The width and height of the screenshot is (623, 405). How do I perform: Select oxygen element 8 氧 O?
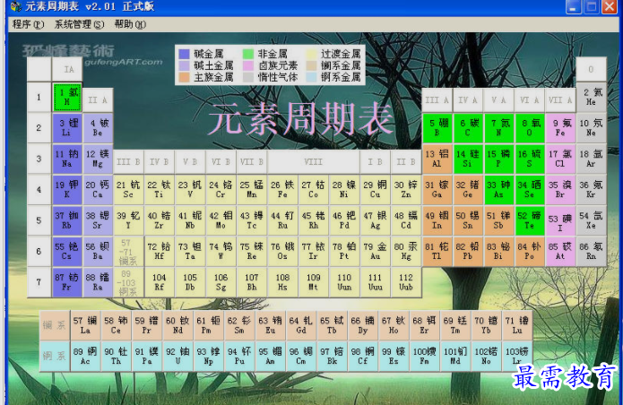529,128
